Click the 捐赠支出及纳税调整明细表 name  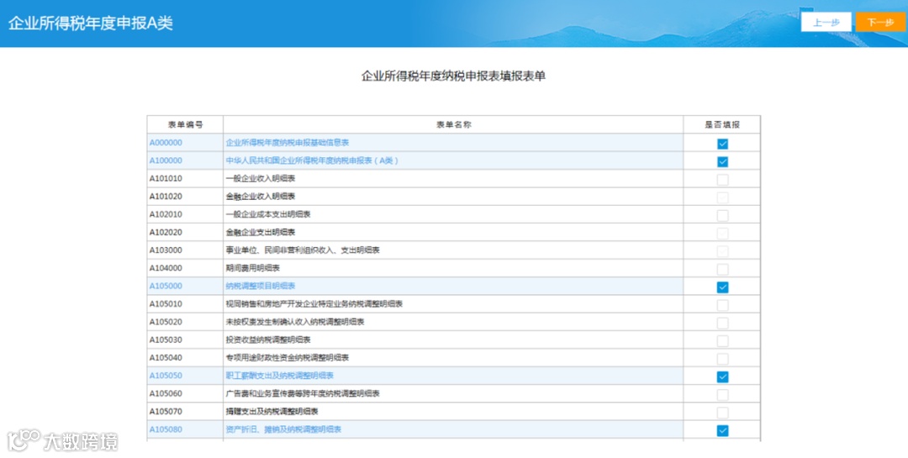[x=272, y=412]
